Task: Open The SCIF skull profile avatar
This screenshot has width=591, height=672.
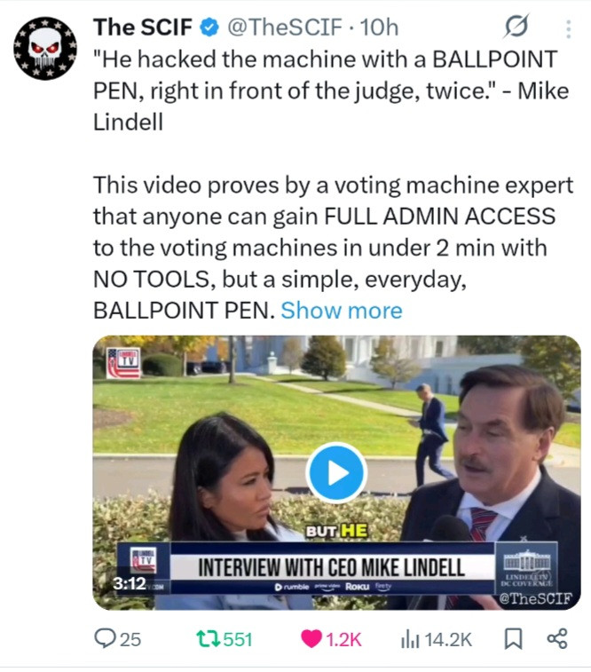Action: (x=45, y=49)
